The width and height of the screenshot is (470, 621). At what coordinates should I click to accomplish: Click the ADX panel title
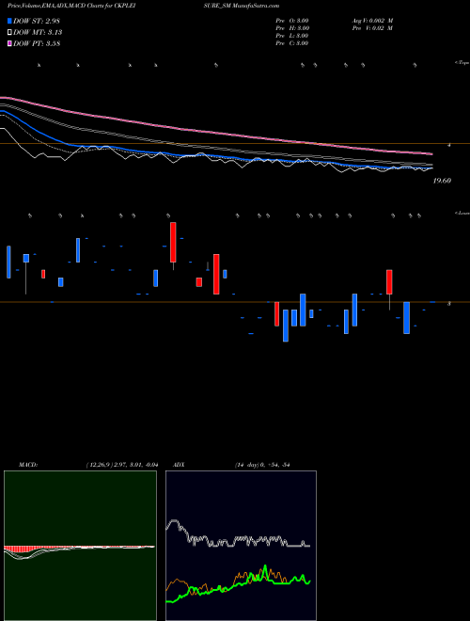tap(179, 465)
